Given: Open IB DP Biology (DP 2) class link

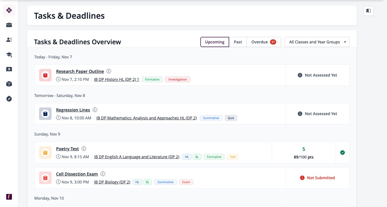Looking at the screenshot, I should pos(112,182).
